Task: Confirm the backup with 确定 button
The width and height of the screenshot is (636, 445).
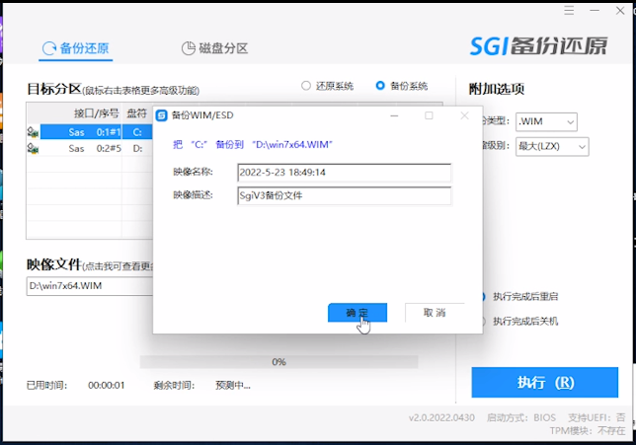Action: pos(357,312)
